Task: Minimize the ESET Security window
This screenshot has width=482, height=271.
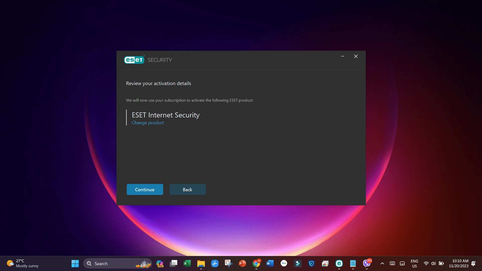Action: coord(342,56)
